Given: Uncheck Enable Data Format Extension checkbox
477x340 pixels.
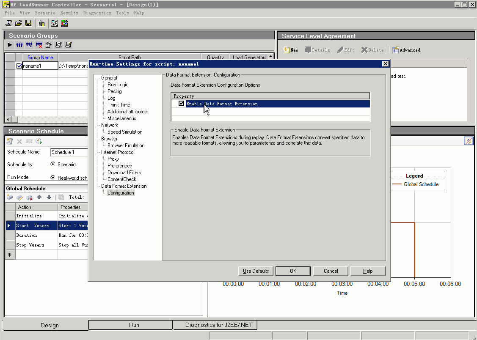Looking at the screenshot, I should [x=181, y=104].
